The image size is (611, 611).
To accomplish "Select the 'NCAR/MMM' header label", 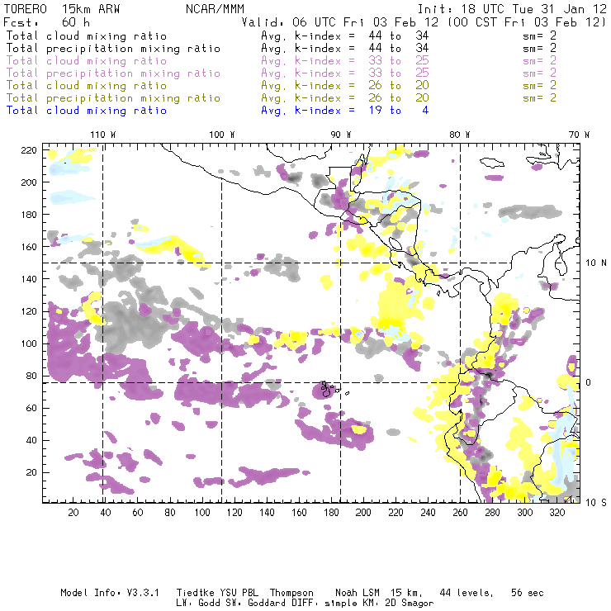I will 216,9.
